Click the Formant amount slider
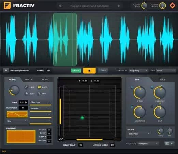This screenshot has width=178, height=154. click(41, 111)
